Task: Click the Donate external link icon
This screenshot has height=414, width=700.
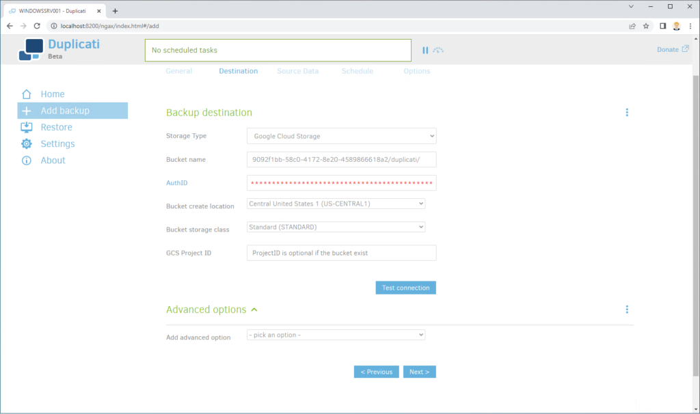Action: click(685, 49)
